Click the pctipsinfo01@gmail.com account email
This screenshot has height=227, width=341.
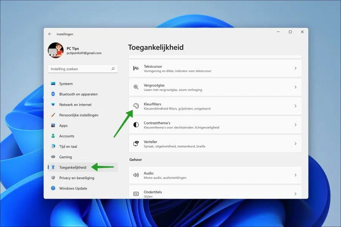[84, 53]
